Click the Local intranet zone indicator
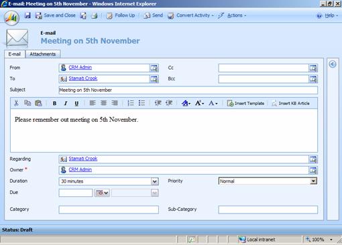 (x=257, y=240)
